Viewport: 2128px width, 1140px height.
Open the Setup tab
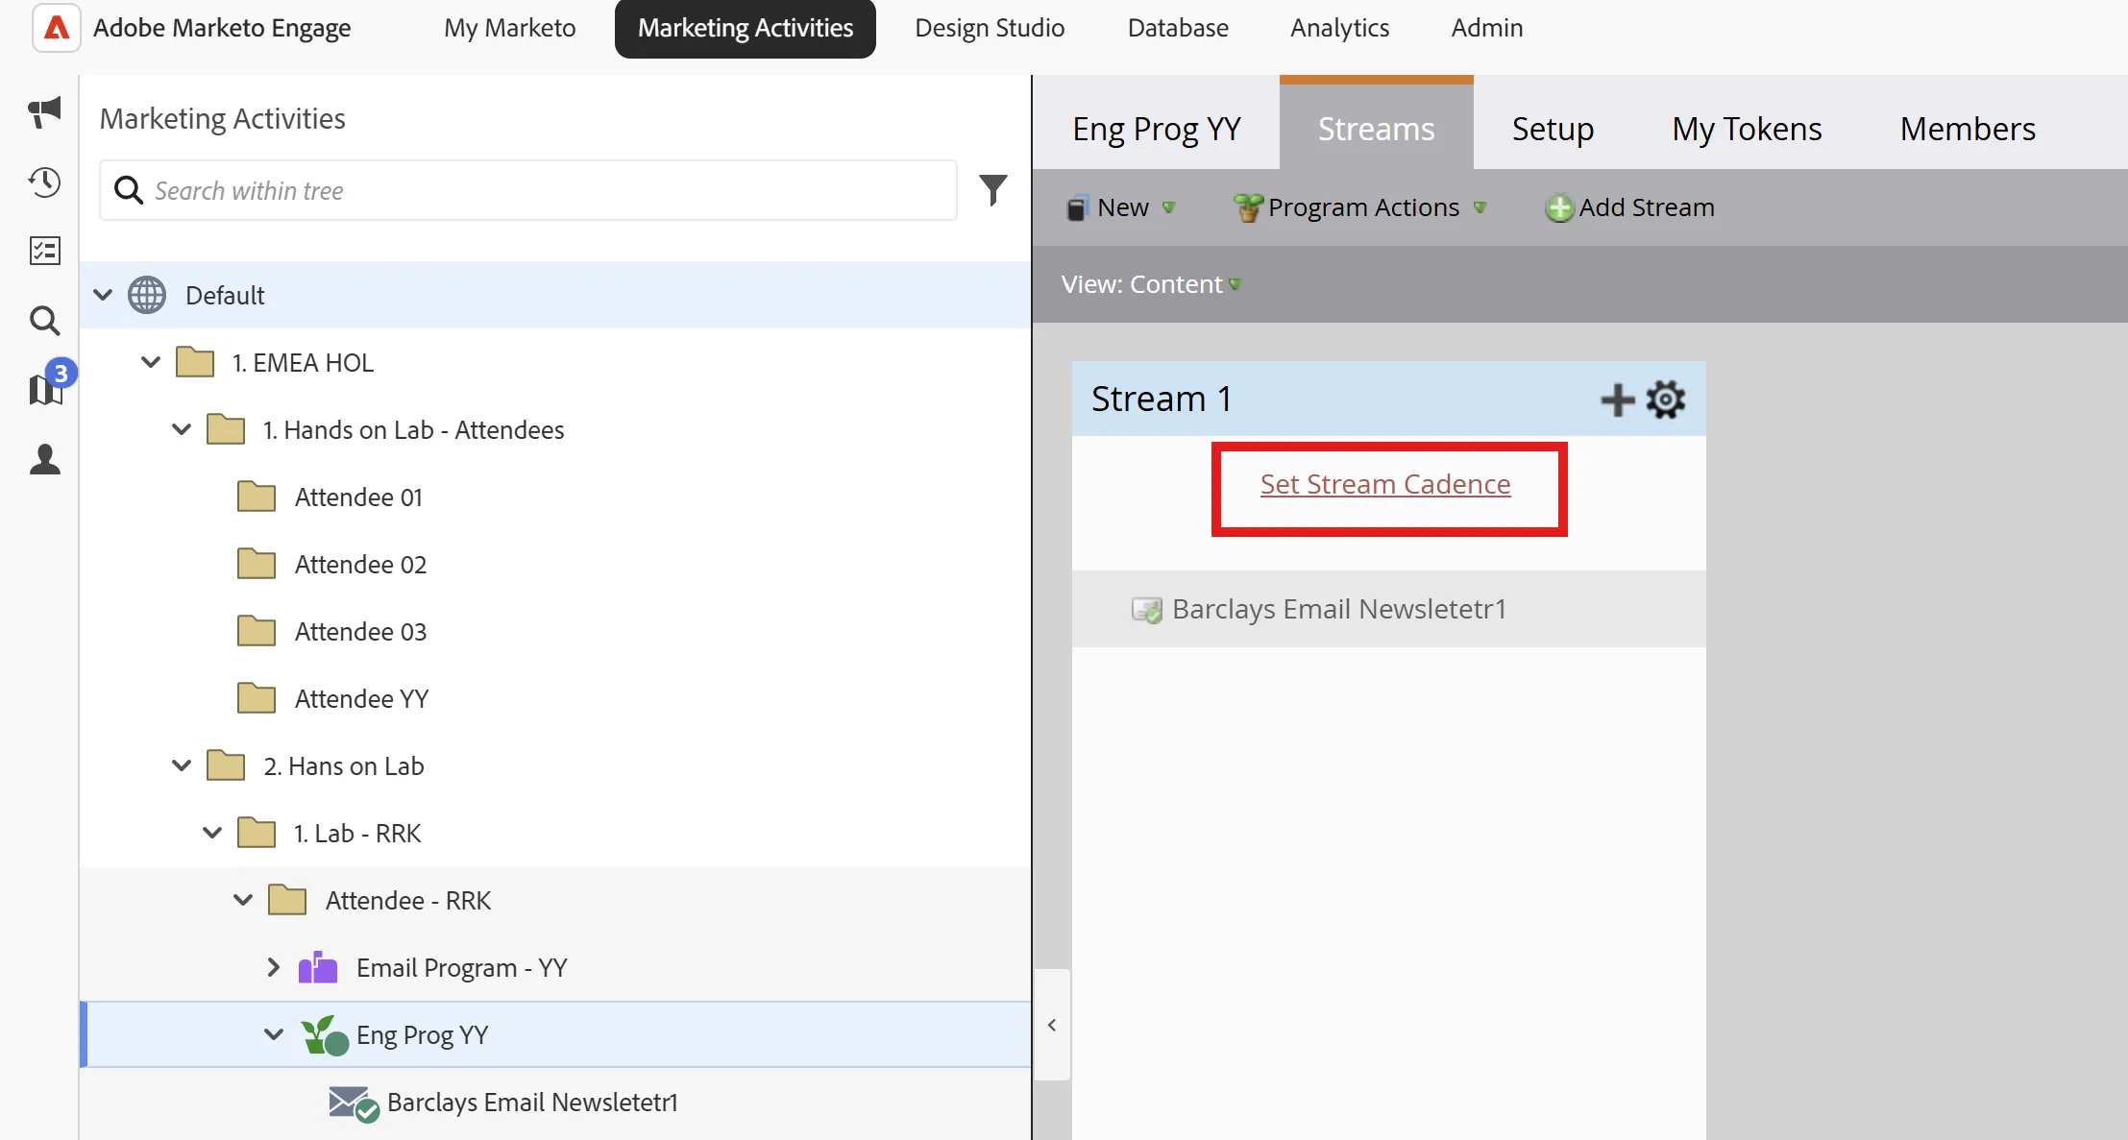(1553, 128)
